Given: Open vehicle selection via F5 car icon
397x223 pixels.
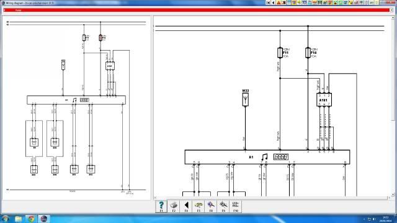Looking at the screenshot, I should pyautogui.click(x=198, y=206).
